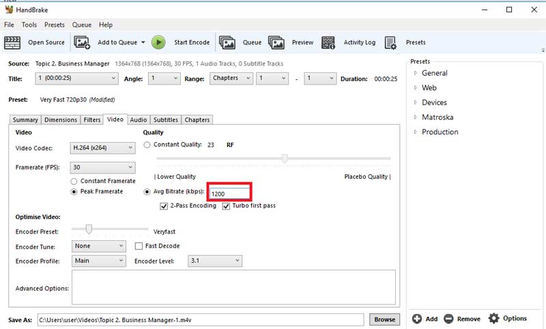Expand the General presets group
The height and width of the screenshot is (329, 546).
point(416,73)
